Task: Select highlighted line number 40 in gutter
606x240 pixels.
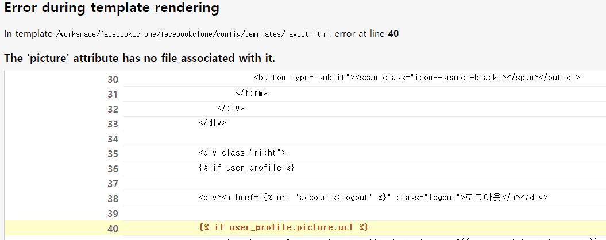Action: pyautogui.click(x=113, y=228)
